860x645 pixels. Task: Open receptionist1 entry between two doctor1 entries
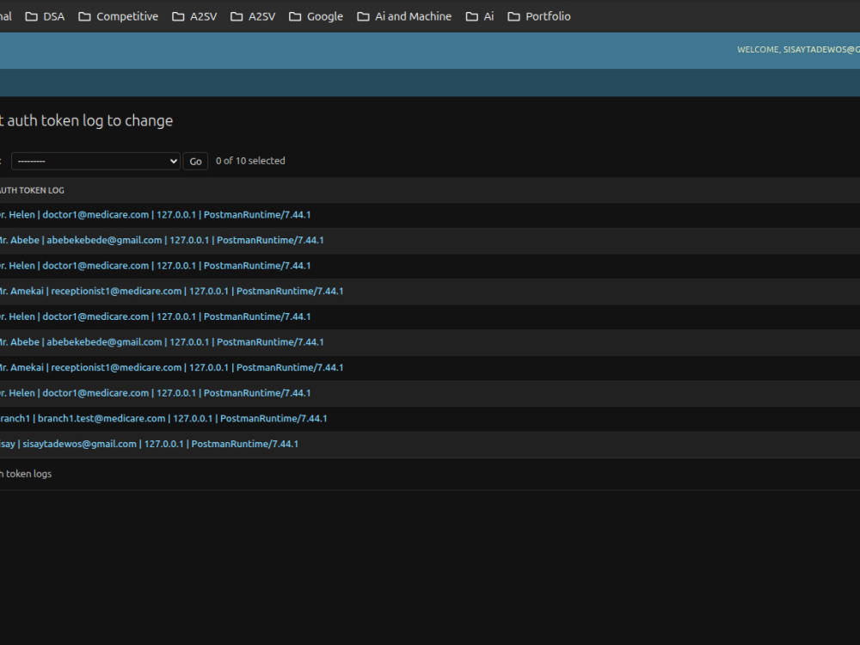click(x=172, y=292)
